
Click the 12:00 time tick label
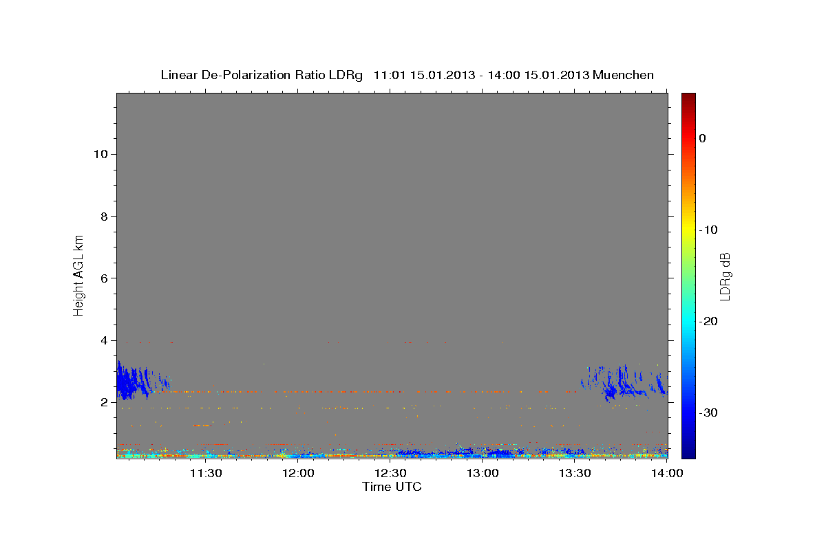(299, 474)
